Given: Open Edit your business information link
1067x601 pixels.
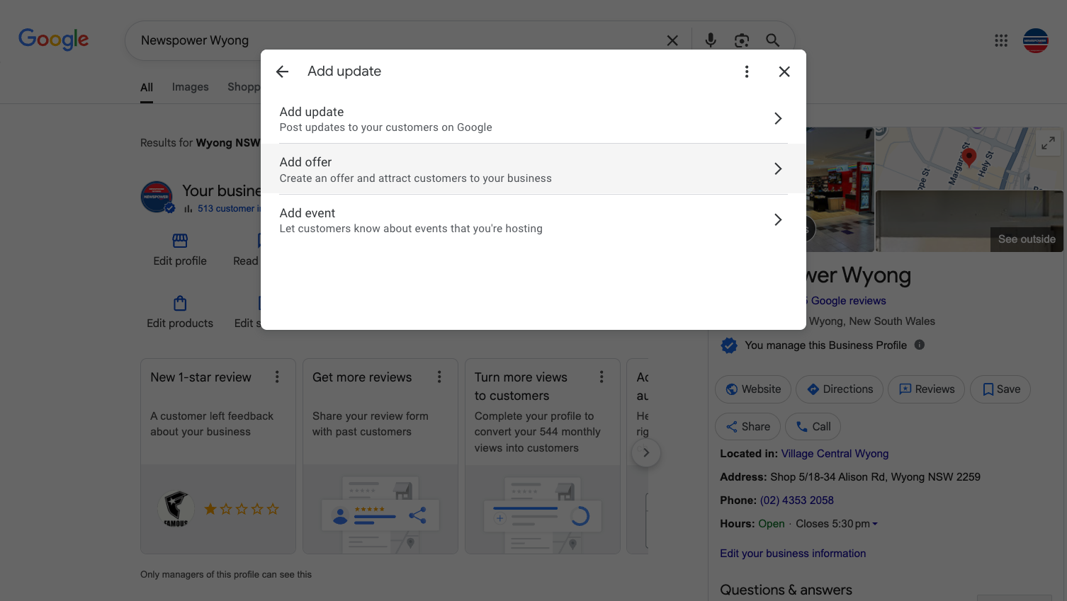Looking at the screenshot, I should click(793, 554).
